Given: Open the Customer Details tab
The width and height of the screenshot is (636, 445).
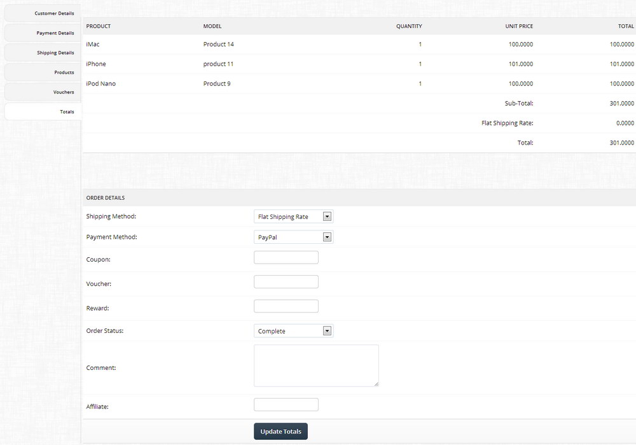Looking at the screenshot, I should tap(43, 13).
